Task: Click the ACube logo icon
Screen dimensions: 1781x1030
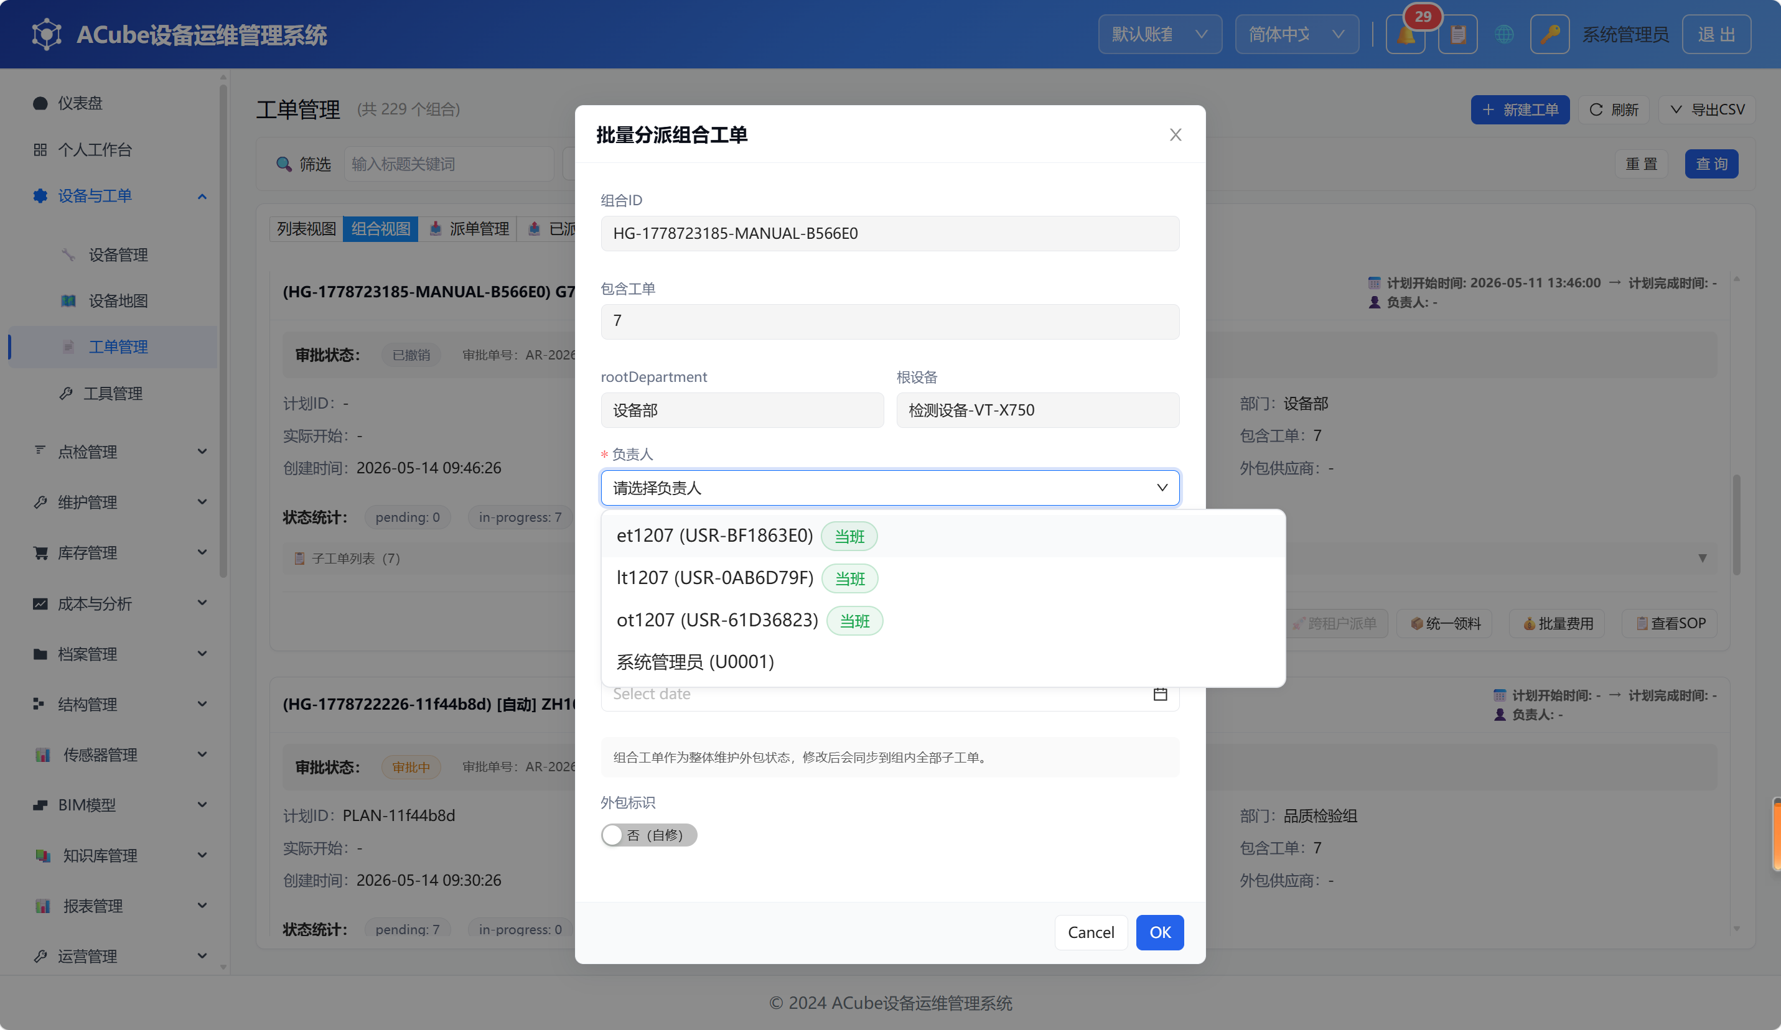Action: (47, 34)
